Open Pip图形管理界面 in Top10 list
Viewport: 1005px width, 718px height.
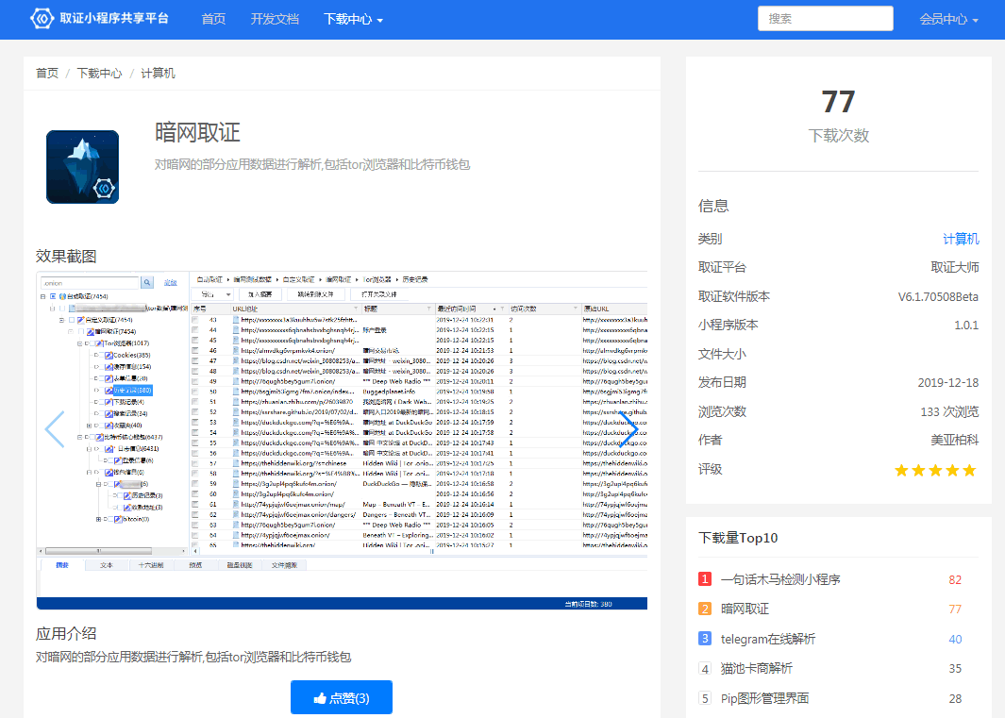tap(764, 698)
